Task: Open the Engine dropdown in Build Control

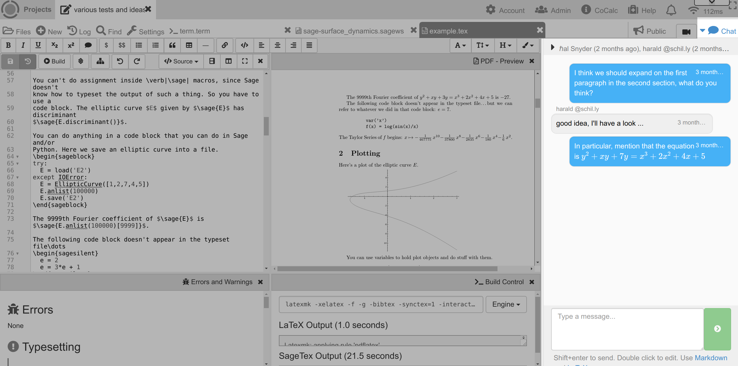Action: tap(506, 304)
